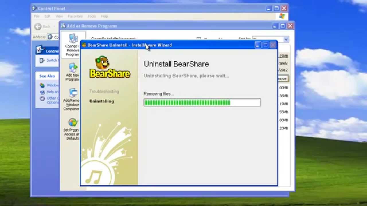This screenshot has height=206, width=367.
Task: Click the Troubleshooting step label
Action: tap(104, 92)
